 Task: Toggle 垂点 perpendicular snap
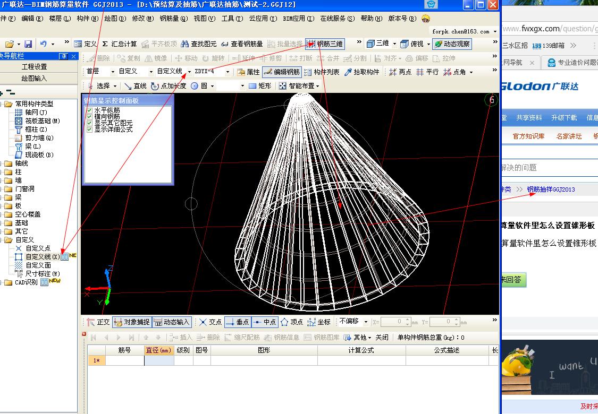[x=238, y=322]
